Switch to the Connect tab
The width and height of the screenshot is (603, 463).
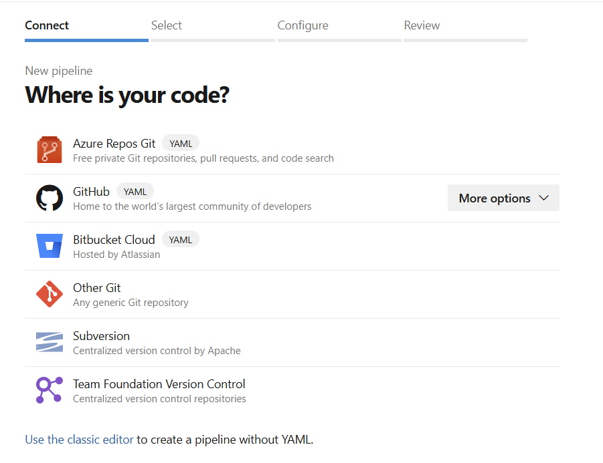(47, 25)
